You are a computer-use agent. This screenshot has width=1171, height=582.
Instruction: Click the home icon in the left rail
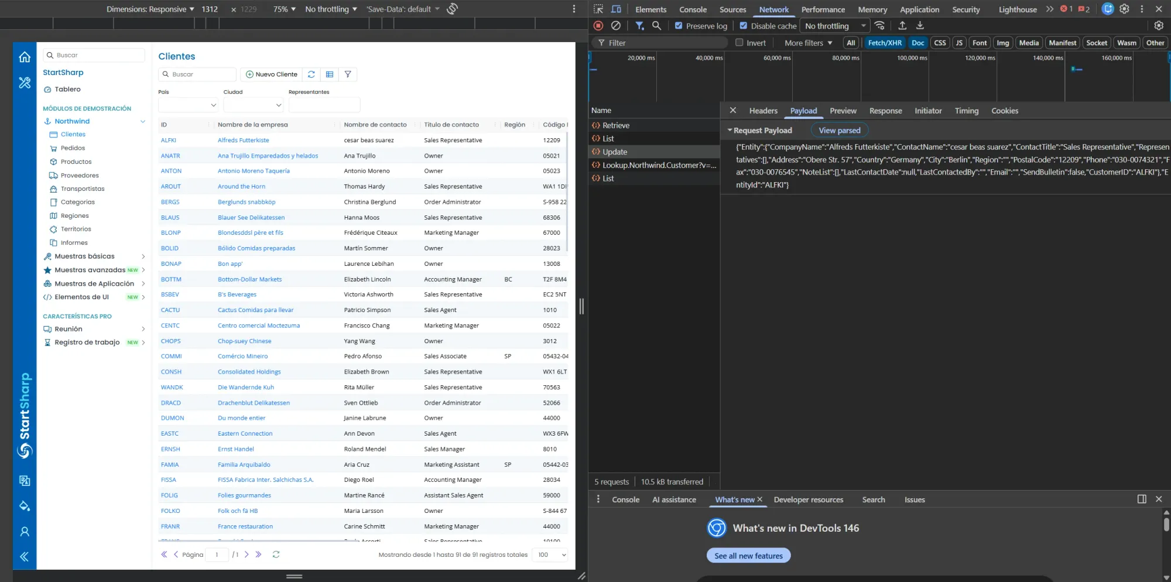tap(24, 57)
